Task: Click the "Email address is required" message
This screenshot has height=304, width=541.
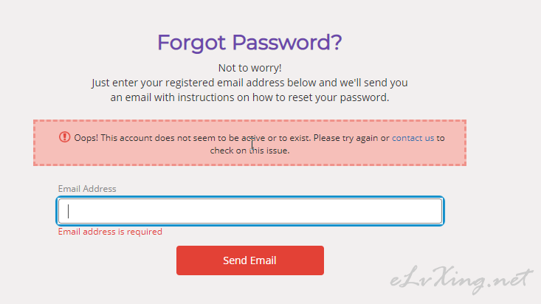Action: 110,232
